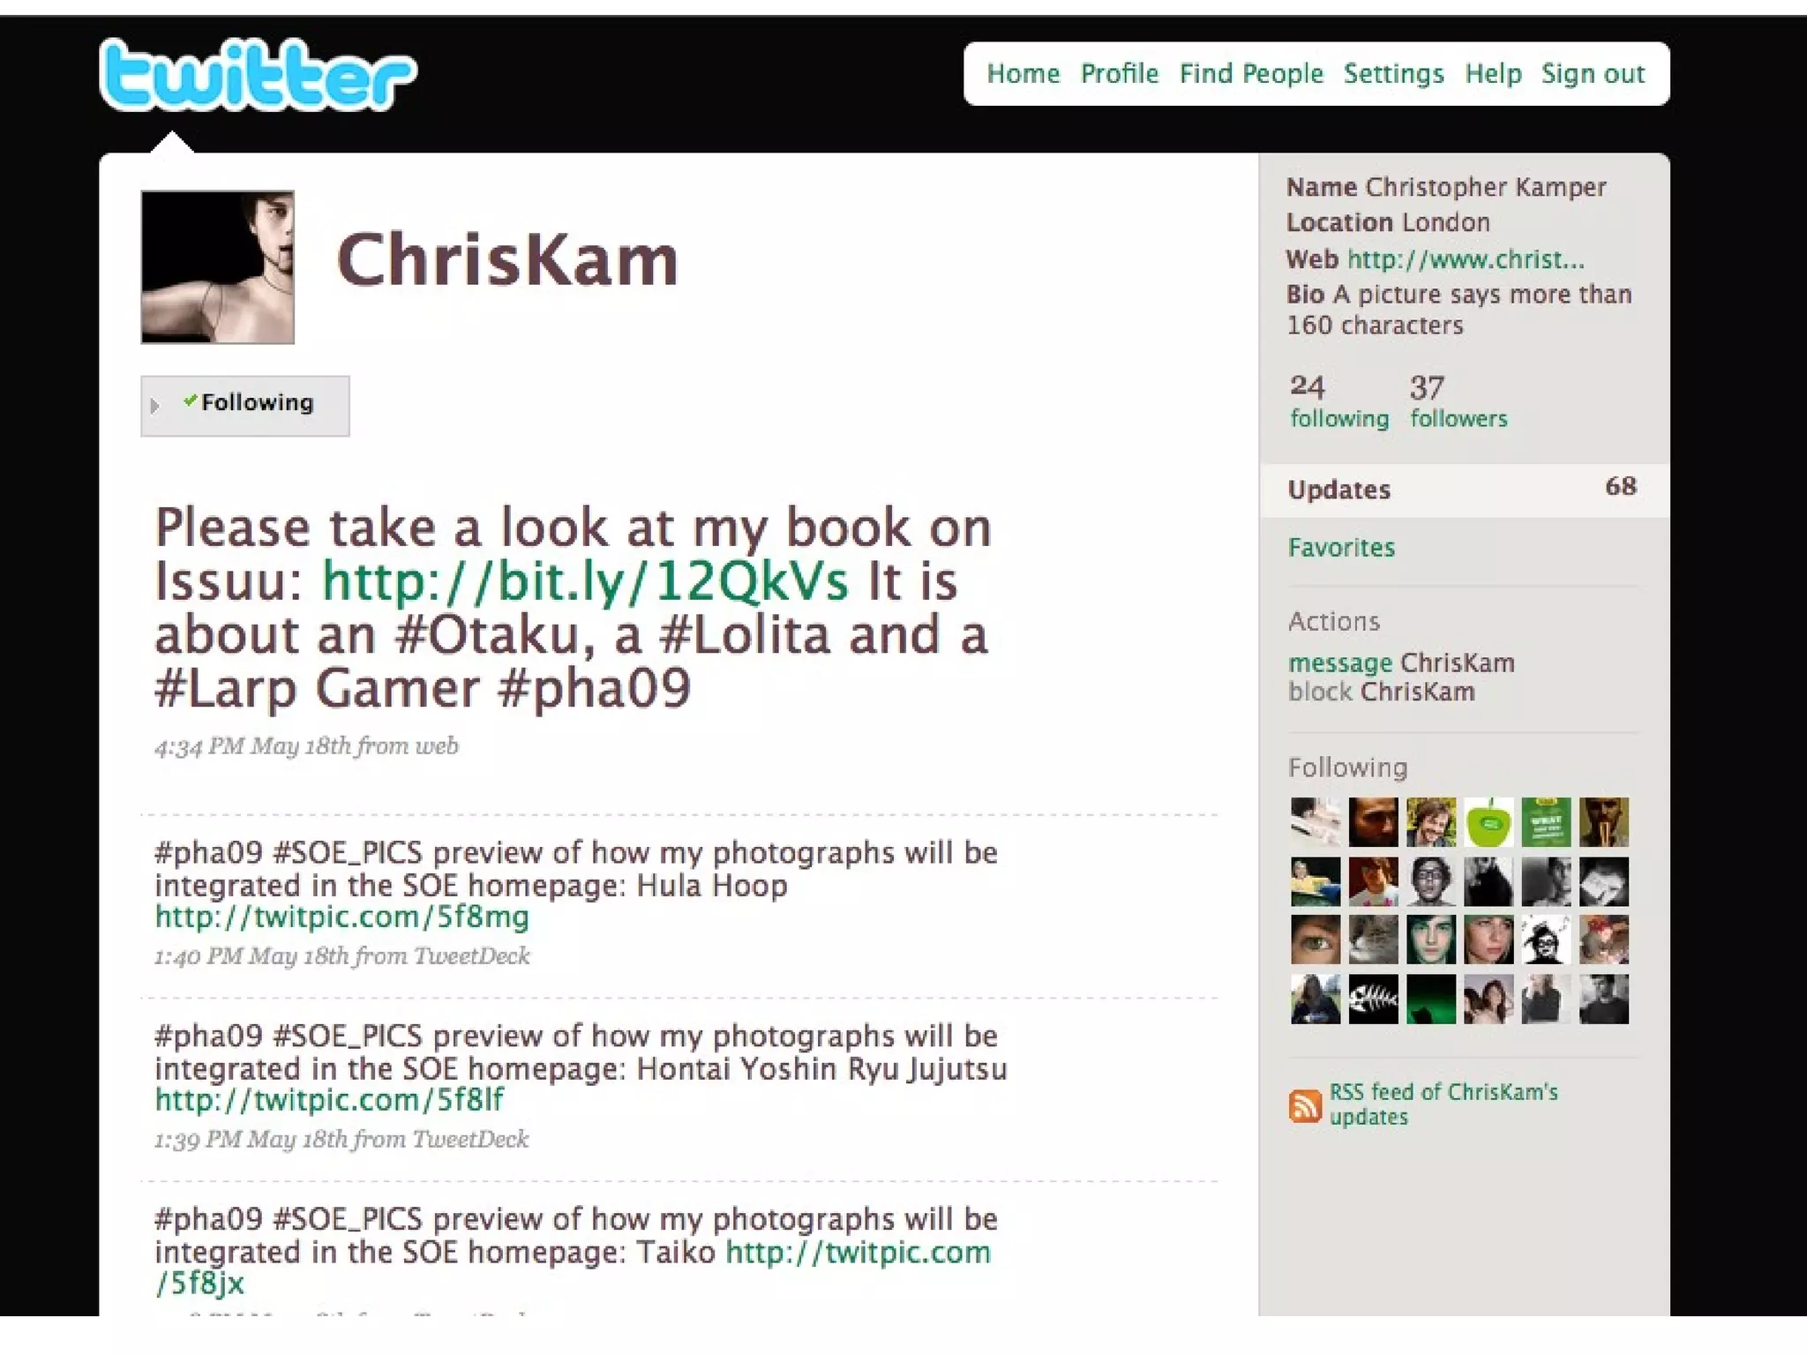Open Settings in the top navigation
Viewport: 1807px width, 1355px height.
(x=1393, y=73)
